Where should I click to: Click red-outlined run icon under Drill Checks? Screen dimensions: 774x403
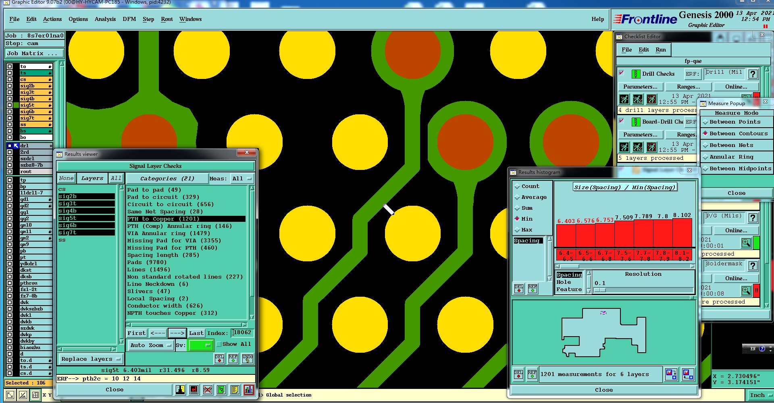tap(651, 99)
